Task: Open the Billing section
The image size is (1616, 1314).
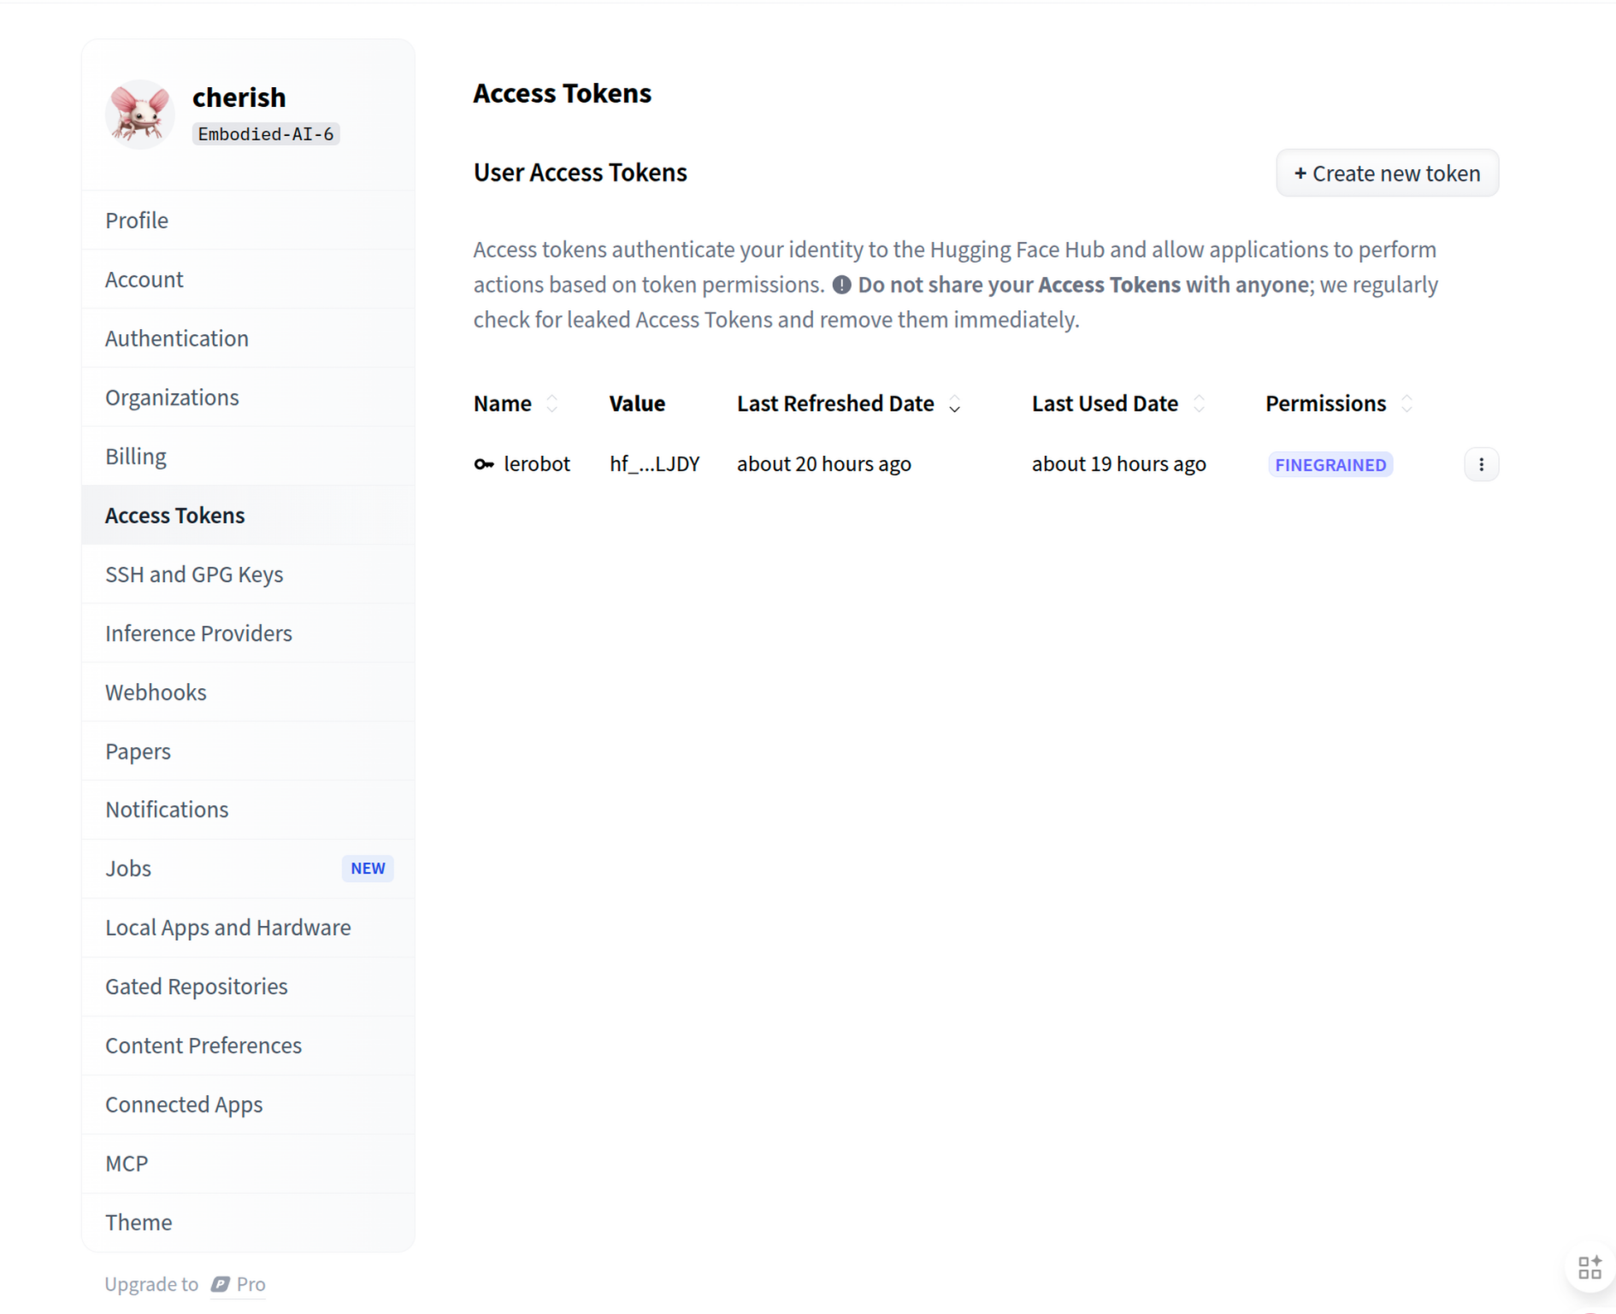Action: 248,457
